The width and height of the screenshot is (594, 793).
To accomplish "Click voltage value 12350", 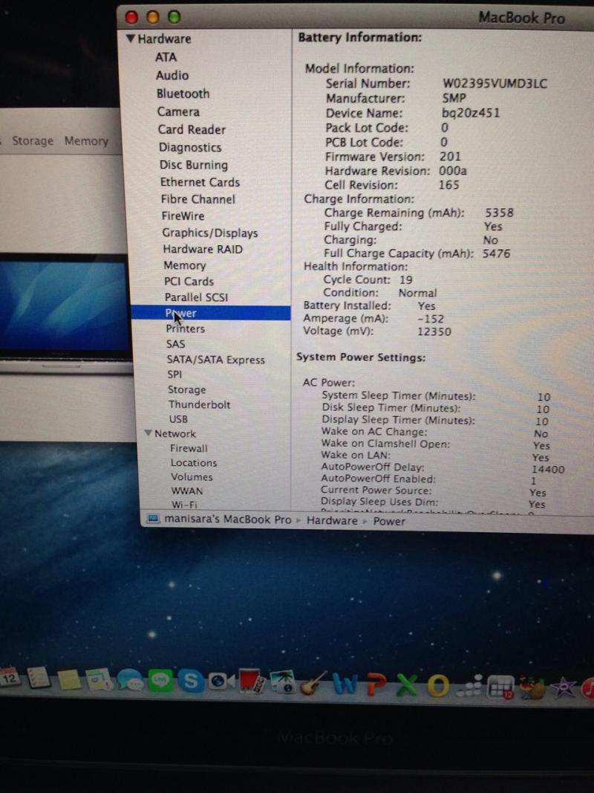I will [x=434, y=331].
